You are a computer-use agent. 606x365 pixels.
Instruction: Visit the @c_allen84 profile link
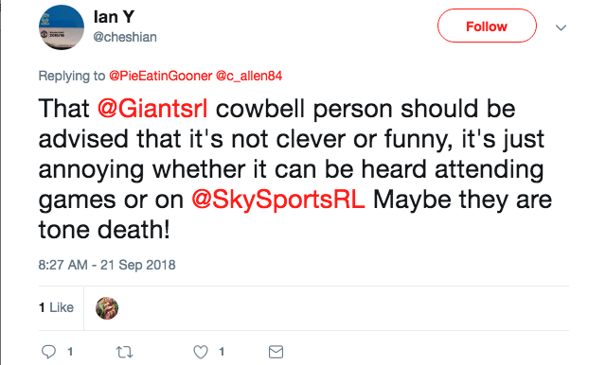(249, 76)
